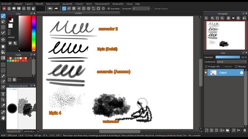Image resolution: width=248 pixels, height=139 pixels.
Task: Click the red record icon in toolbar
Action: pos(4,8)
